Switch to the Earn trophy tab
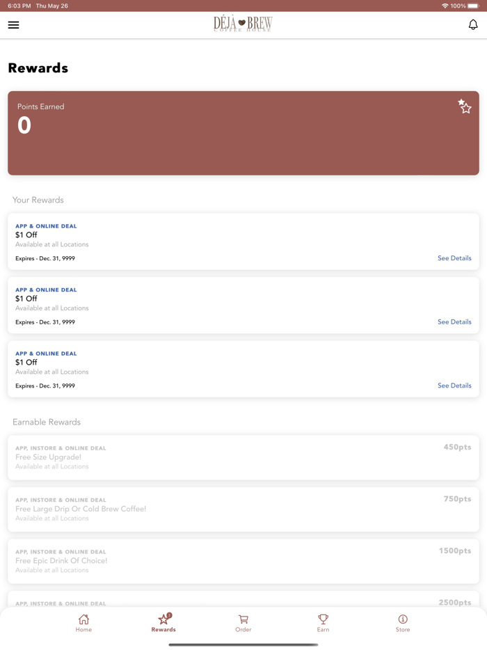This screenshot has width=487, height=650. 323,622
